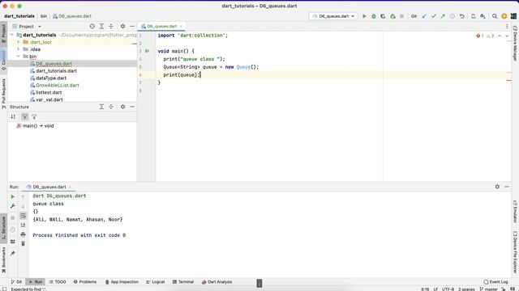Run D6_queues.dart with green play button
Screen dimensions: 519x291
(364, 16)
